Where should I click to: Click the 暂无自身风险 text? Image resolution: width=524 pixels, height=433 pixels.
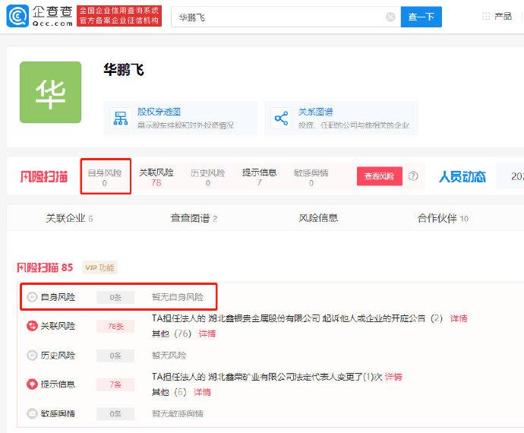pos(178,297)
